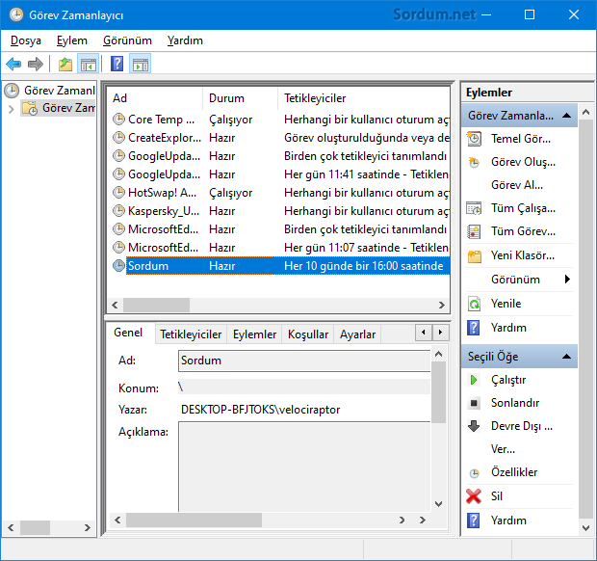Click the task list scroll right arrow
597x561 pixels.
pos(442,305)
